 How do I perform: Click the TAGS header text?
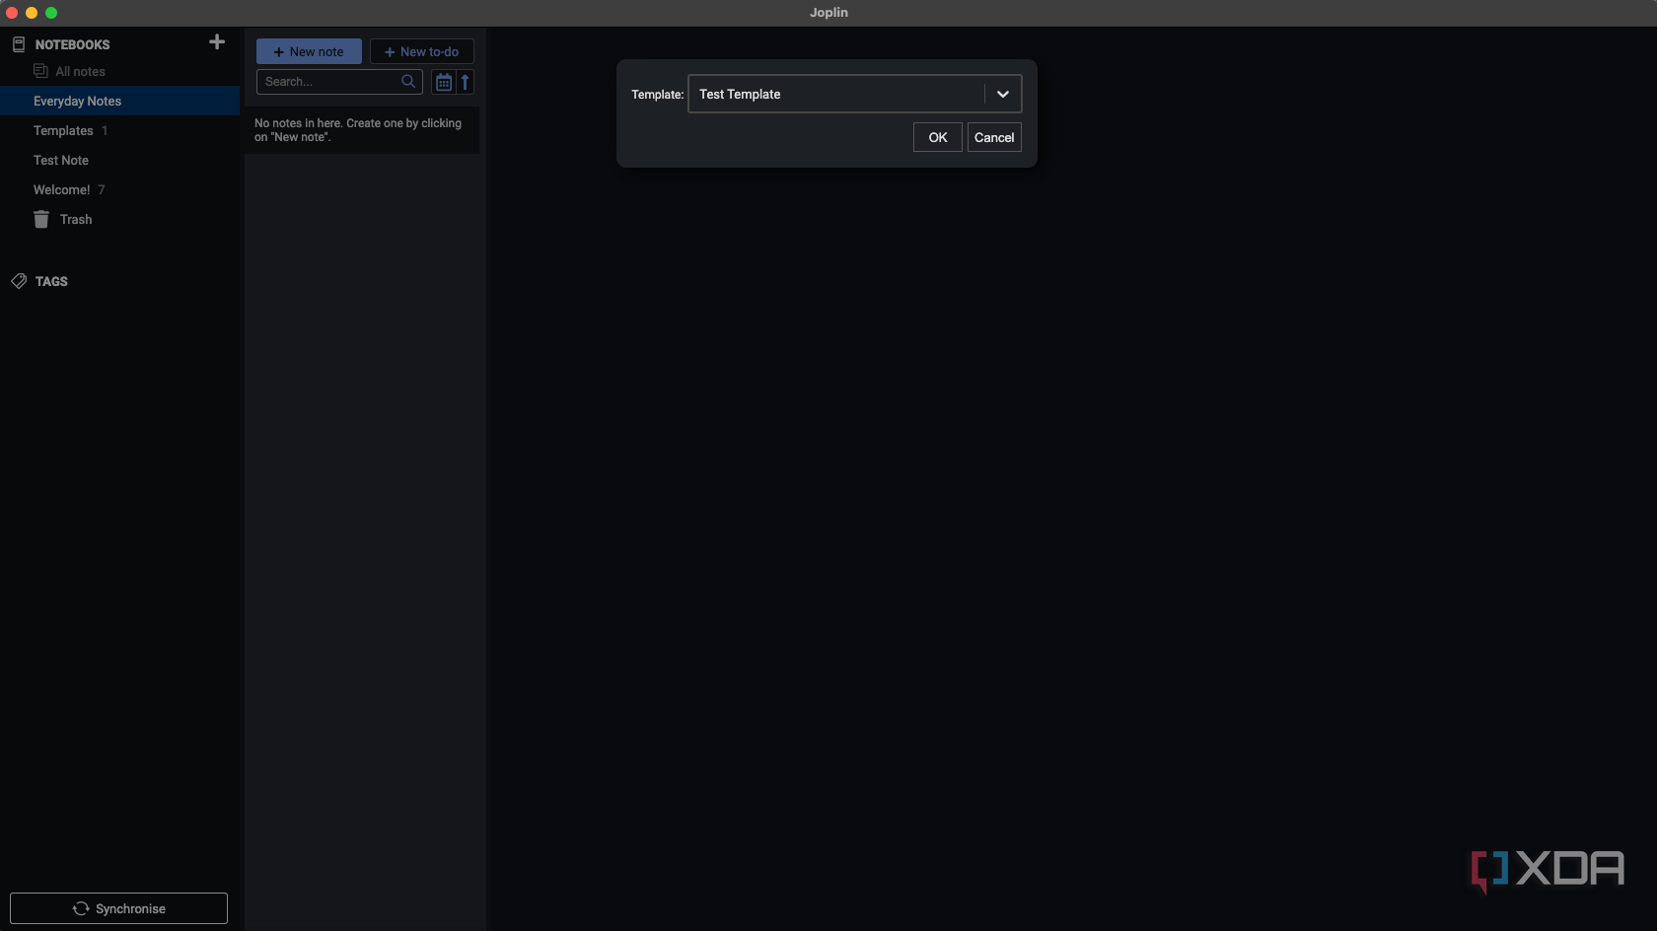pos(51,281)
